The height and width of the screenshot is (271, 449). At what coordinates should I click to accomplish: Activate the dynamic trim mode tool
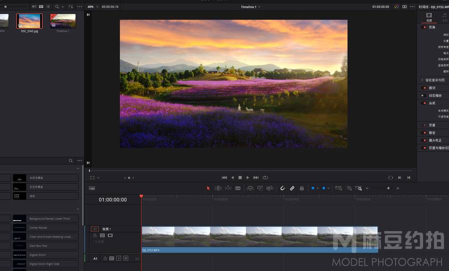point(228,188)
